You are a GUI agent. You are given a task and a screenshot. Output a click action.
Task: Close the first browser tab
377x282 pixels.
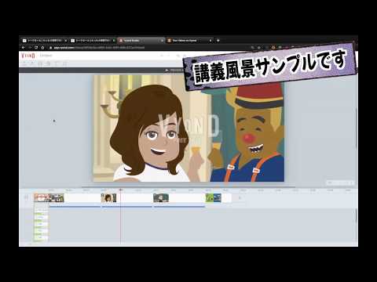pos(65,41)
